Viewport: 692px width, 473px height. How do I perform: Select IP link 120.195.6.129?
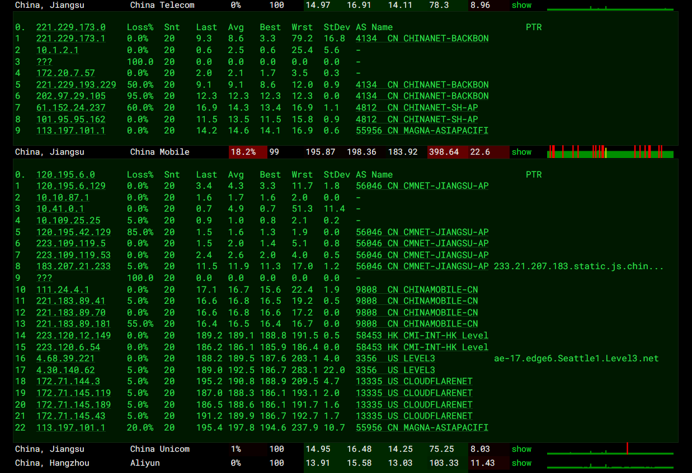pyautogui.click(x=70, y=186)
